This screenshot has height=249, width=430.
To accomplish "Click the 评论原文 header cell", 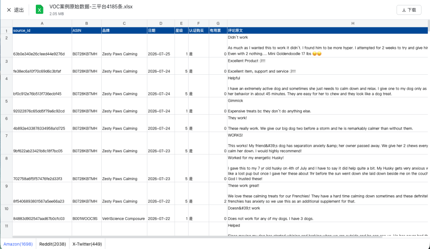I will (x=327, y=30).
